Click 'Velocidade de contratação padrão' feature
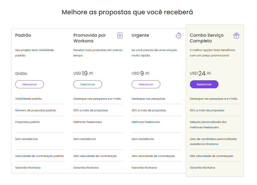Image resolution: width=257 pixels, height=185 pixels. (x=39, y=156)
